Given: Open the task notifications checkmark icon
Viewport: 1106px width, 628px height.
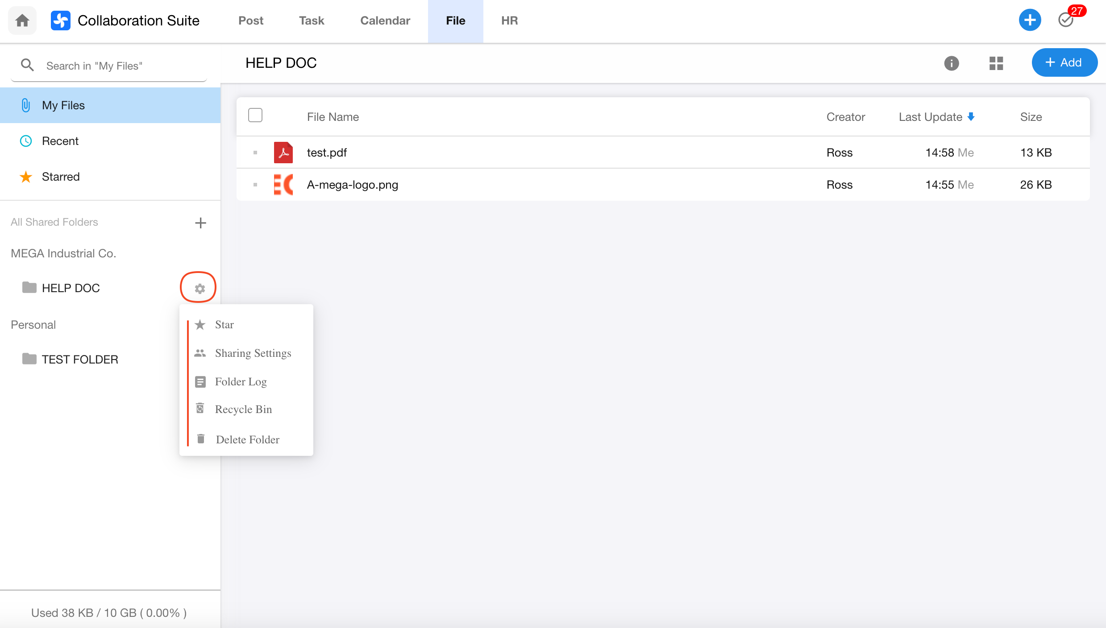Looking at the screenshot, I should [1066, 20].
